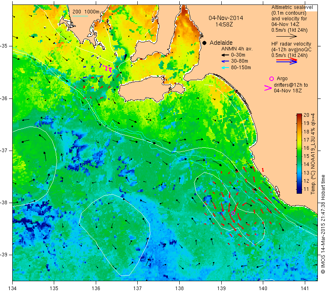Screen dimensions: 326x293
Task: Click the longitude label '140'
Action: [263, 288]
